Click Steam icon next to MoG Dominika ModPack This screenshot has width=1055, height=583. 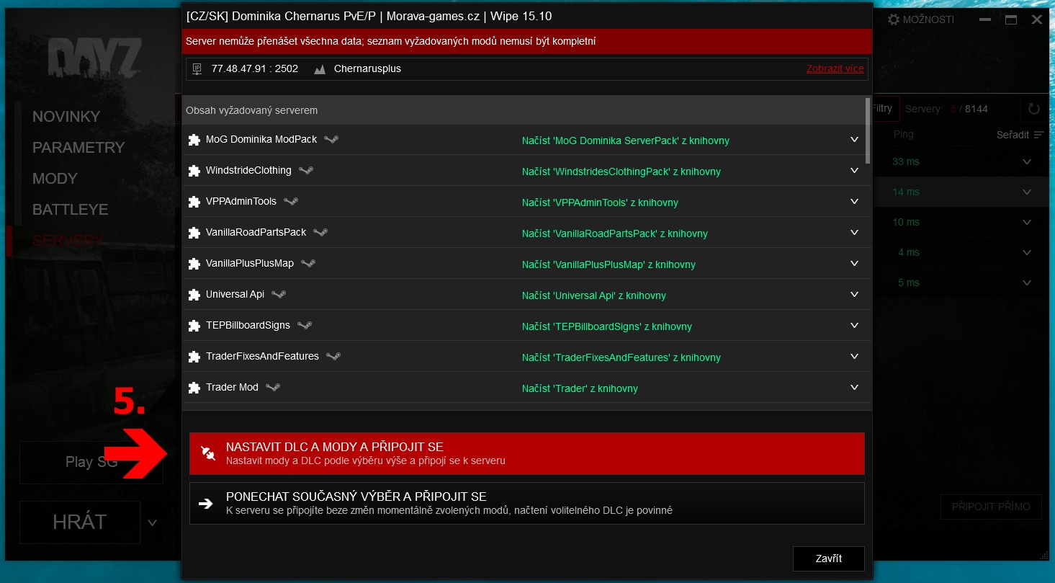(331, 140)
